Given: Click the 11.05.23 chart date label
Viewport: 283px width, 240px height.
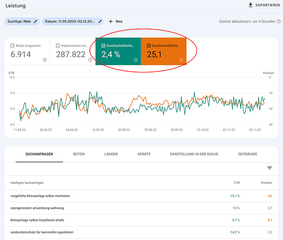Looking at the screenshot, I should [x=20, y=130].
